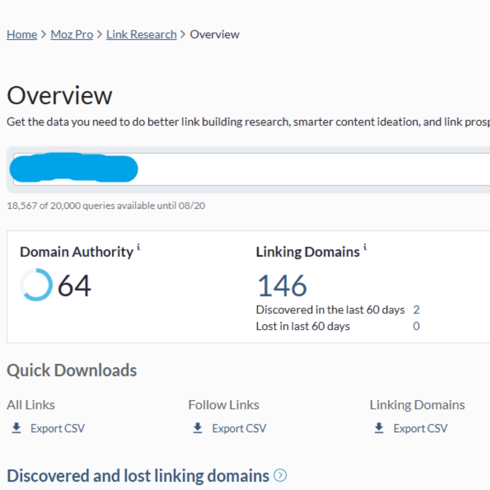
Task: Go to Link Research breadcrumb link
Action: click(x=141, y=34)
